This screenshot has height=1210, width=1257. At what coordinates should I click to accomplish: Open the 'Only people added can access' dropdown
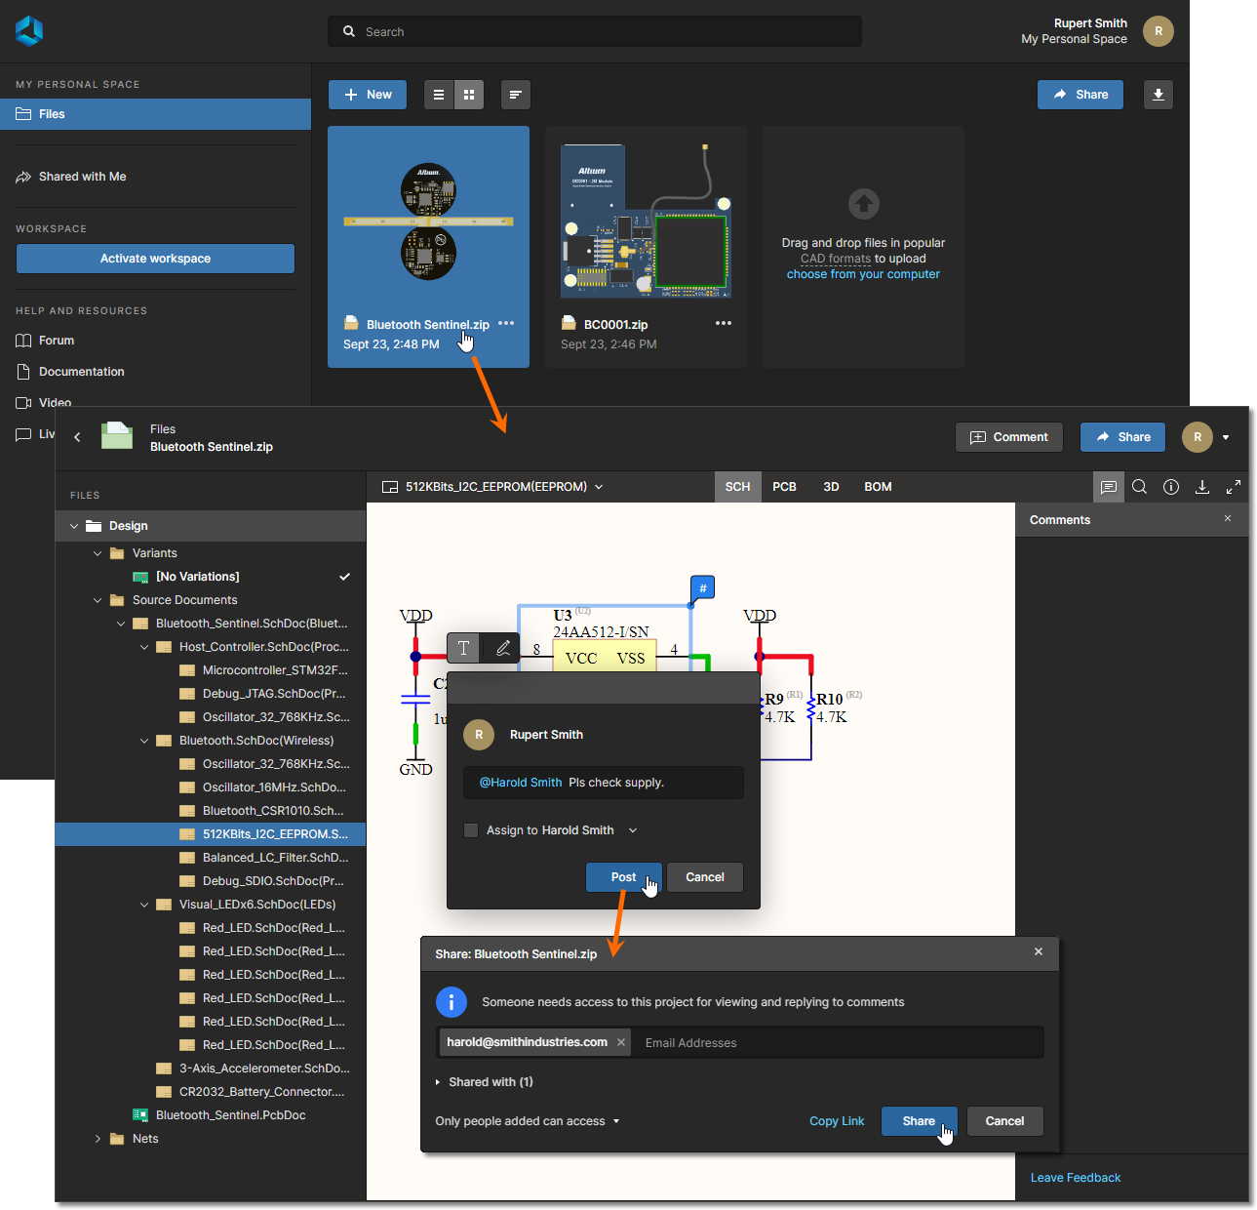pos(527,1121)
